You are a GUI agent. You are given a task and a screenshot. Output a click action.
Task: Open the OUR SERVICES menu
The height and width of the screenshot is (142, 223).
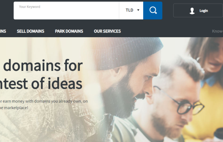(107, 31)
